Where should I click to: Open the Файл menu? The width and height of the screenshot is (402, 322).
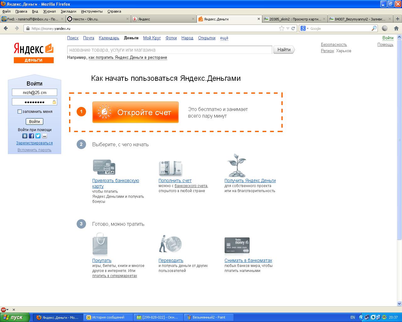(6, 11)
